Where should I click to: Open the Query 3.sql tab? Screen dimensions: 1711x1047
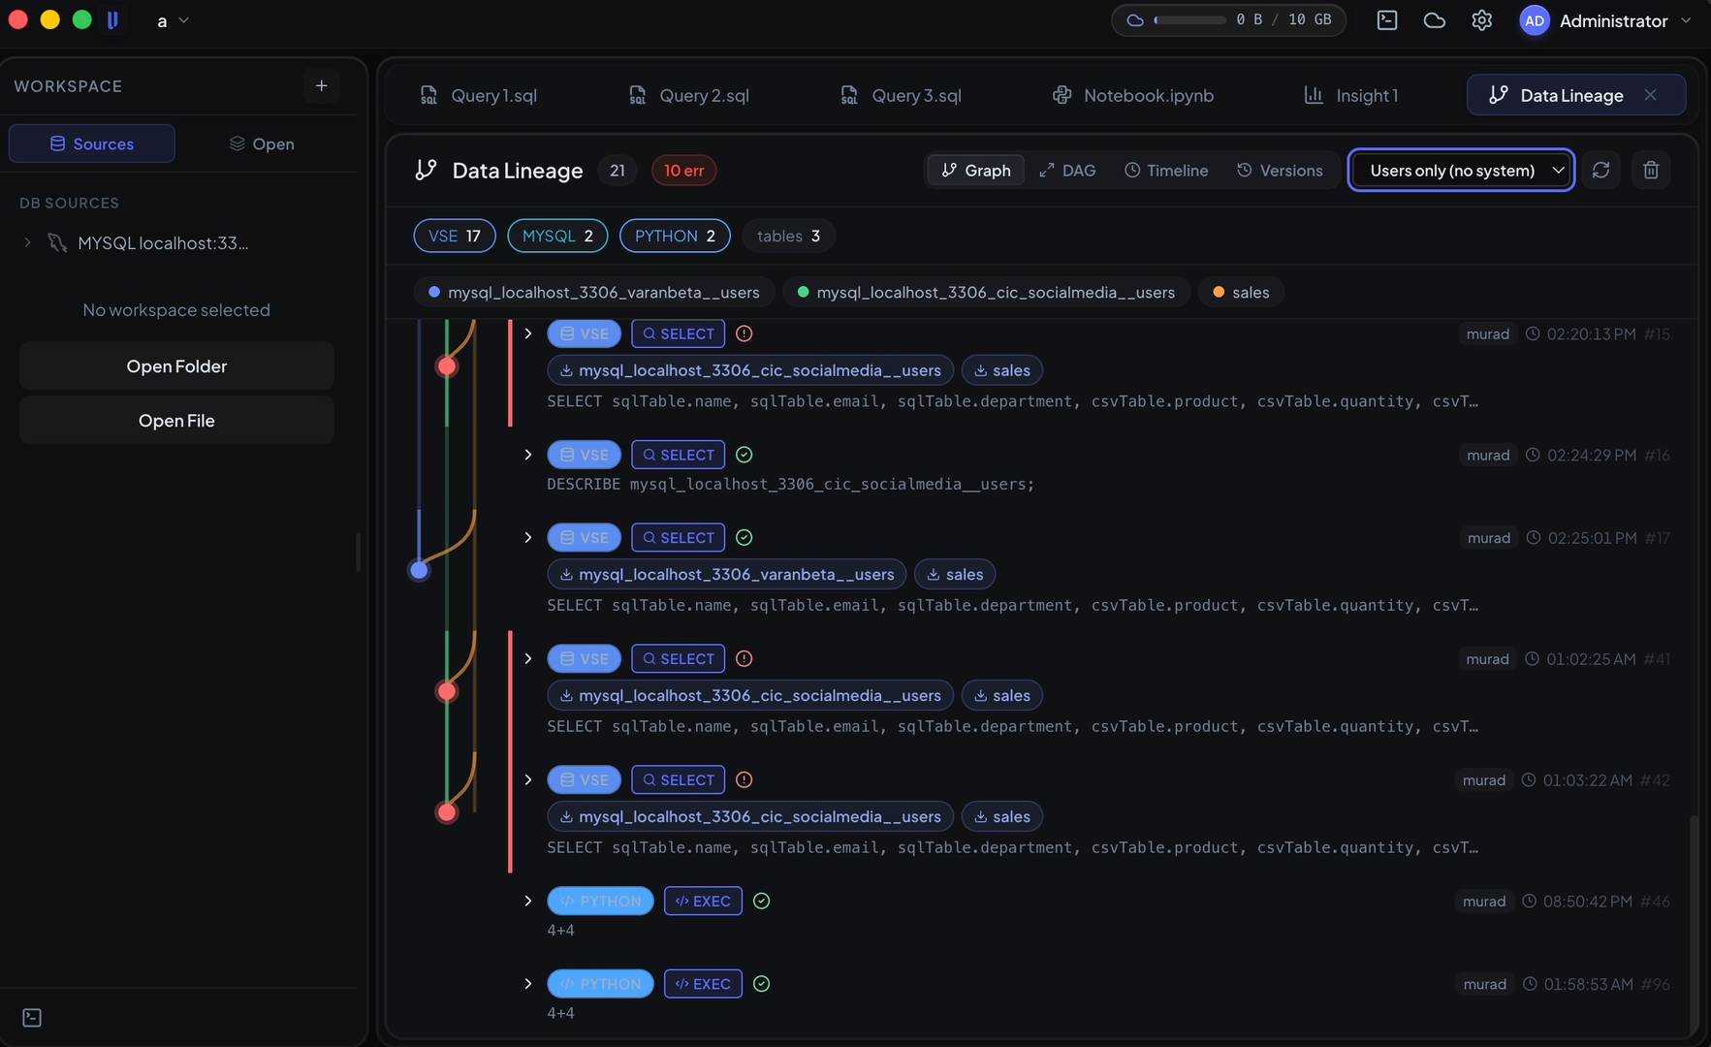click(901, 95)
